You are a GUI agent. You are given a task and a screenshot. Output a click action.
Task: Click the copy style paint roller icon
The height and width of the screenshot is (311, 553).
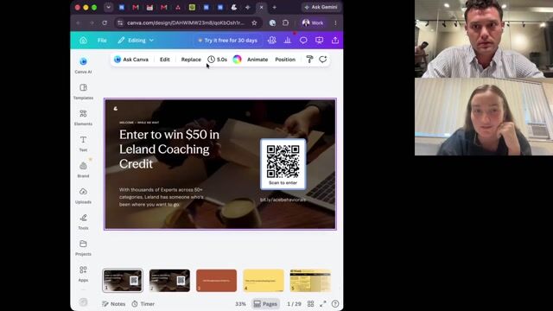click(309, 60)
